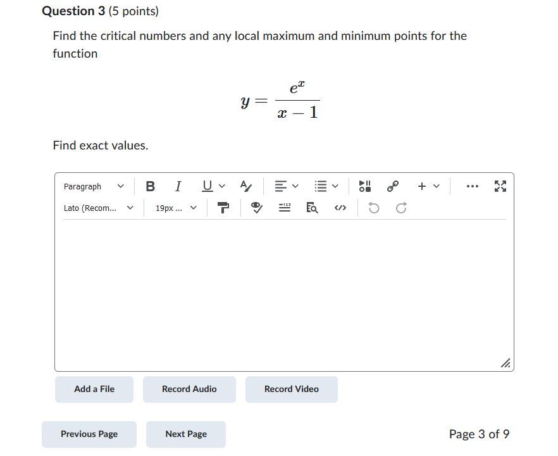Open the Lato font family dropdown
The image size is (558, 456).
coord(98,208)
